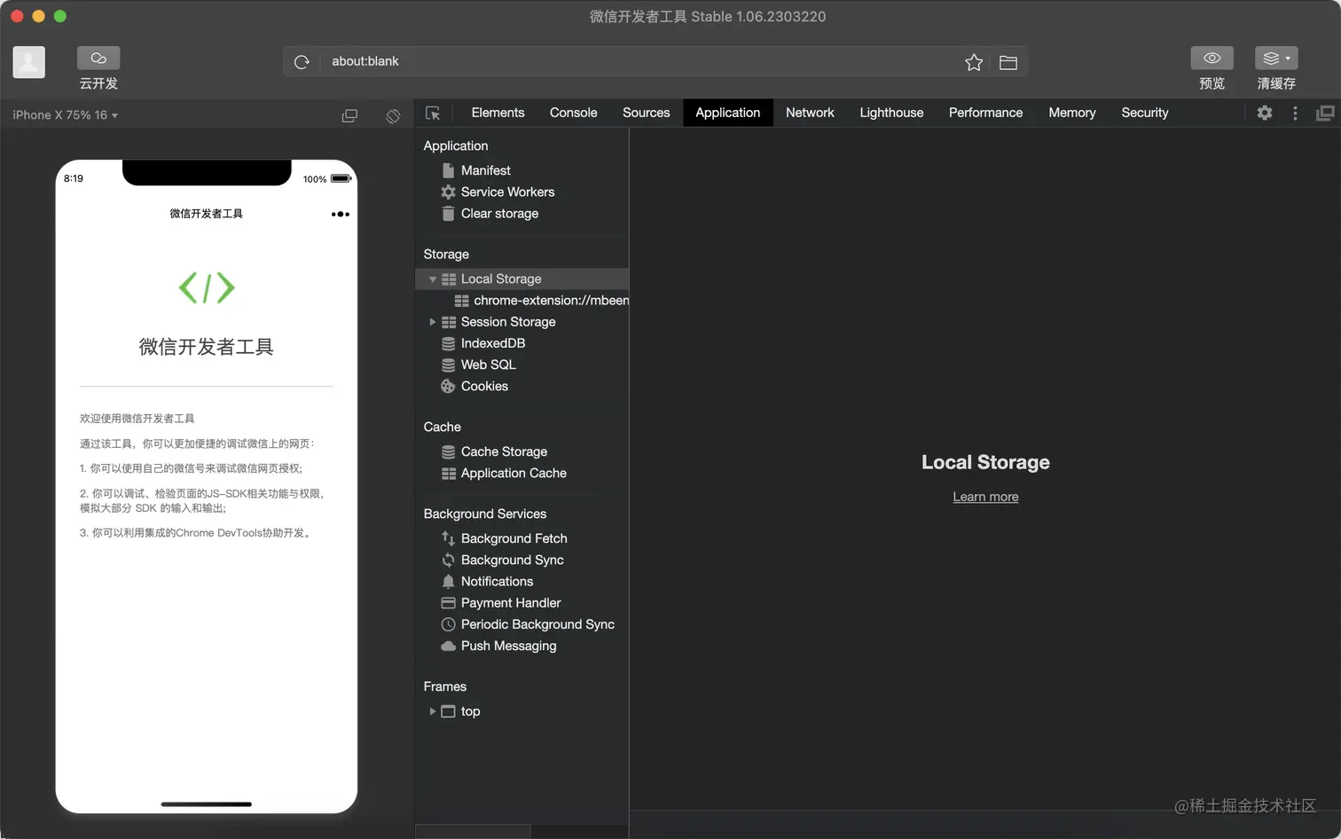1341x839 pixels.
Task: Open the DevTools three-dot options menu
Action: point(1294,113)
